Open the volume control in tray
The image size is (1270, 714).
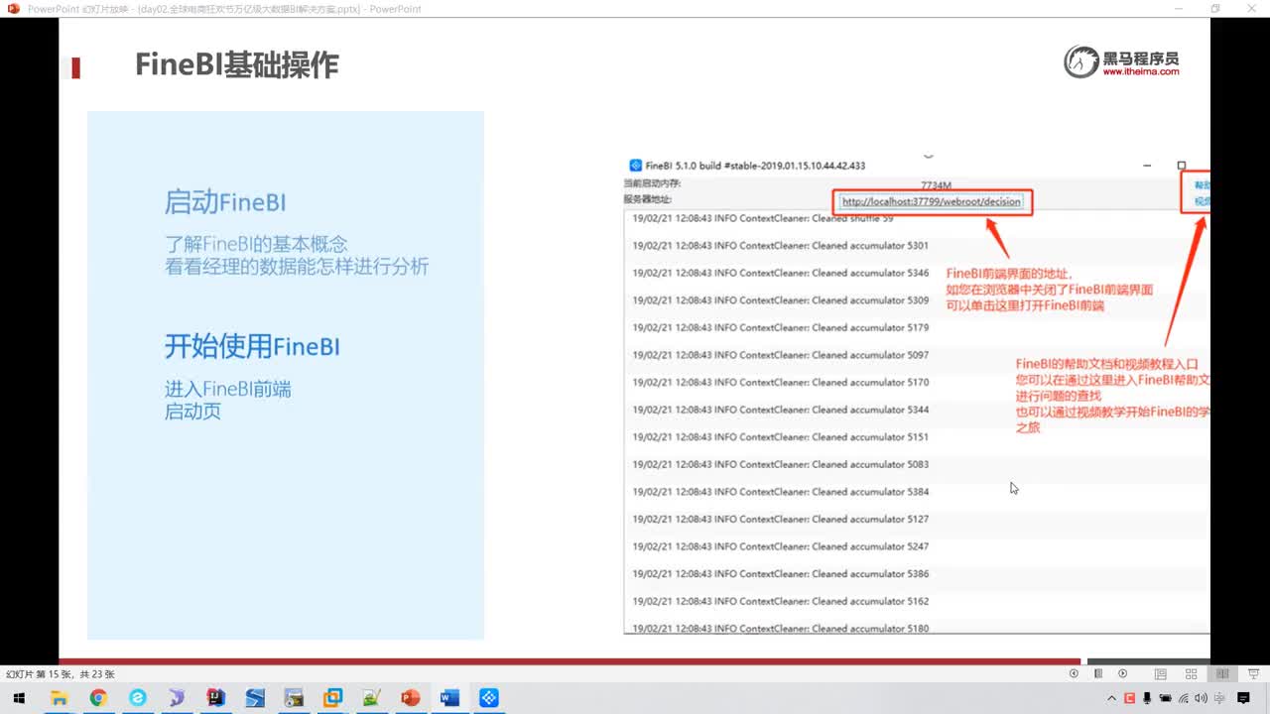pyautogui.click(x=1201, y=698)
